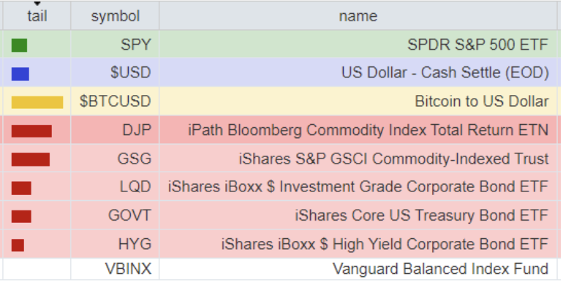Image resolution: width=563 pixels, height=282 pixels.
Task: Select the SPY symbol cell
Action: [x=116, y=45]
